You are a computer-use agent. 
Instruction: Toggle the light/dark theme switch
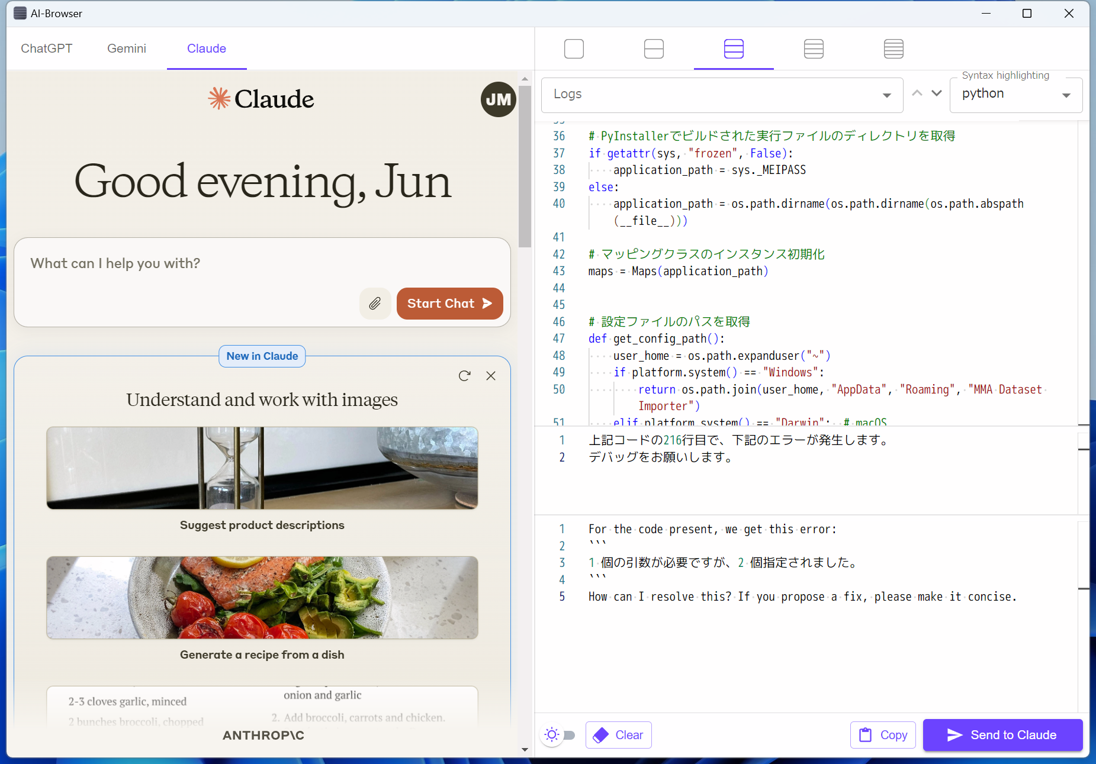pos(560,735)
